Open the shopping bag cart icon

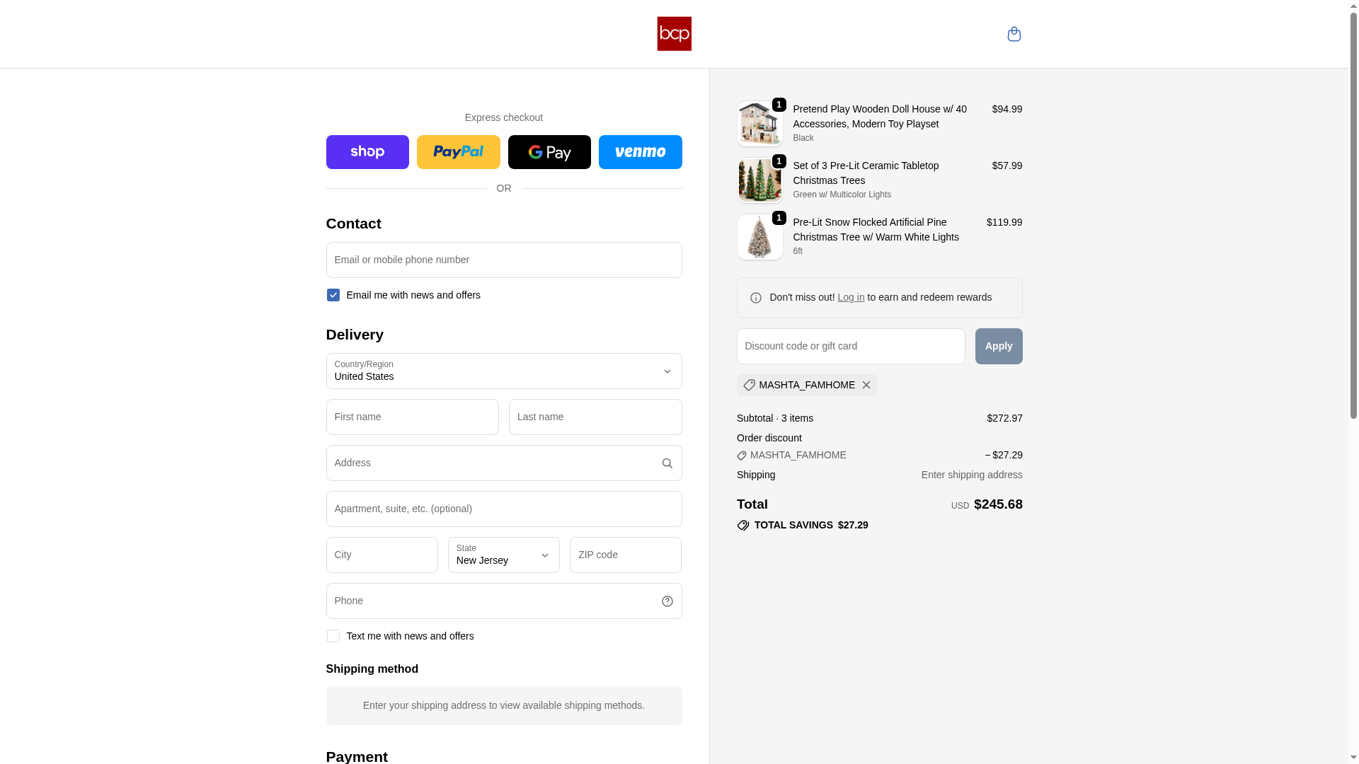click(1014, 34)
